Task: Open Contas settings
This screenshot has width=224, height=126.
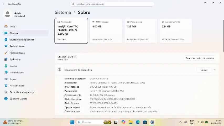Action: (x=25, y=66)
